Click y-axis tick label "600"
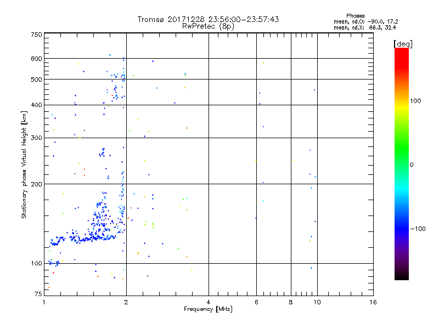The width and height of the screenshot is (439, 329). [x=36, y=59]
